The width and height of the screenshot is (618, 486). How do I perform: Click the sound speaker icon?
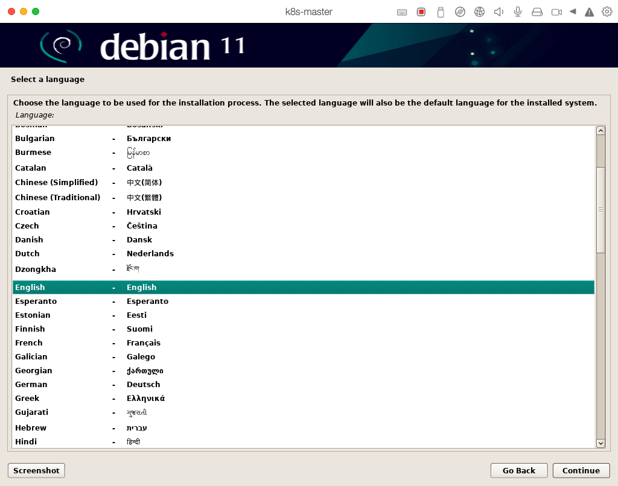coord(499,12)
